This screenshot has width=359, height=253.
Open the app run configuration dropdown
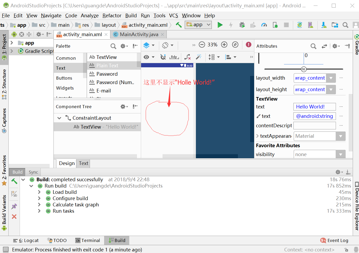coord(198,25)
